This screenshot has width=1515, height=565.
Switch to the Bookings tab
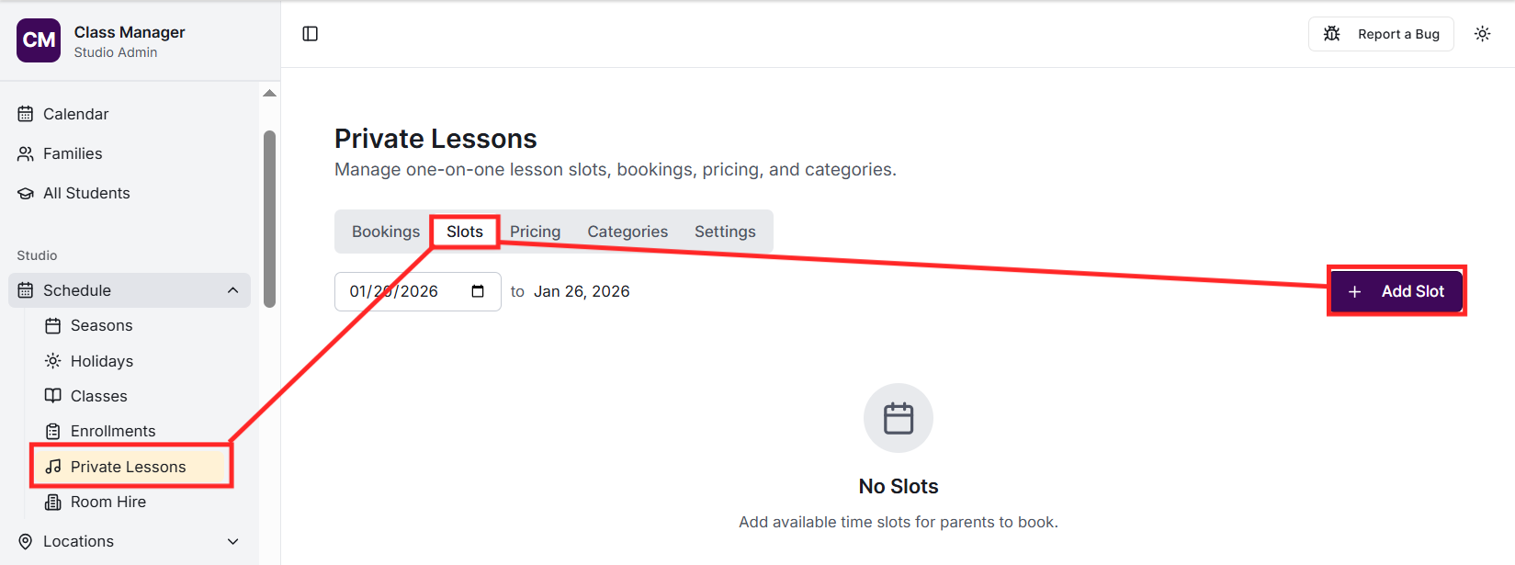coord(385,232)
